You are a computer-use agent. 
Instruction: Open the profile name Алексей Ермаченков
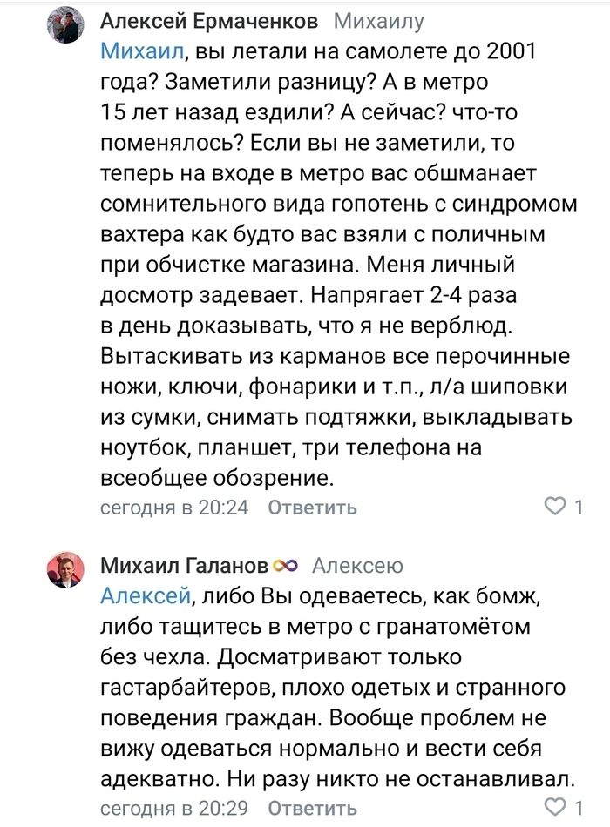209,21
